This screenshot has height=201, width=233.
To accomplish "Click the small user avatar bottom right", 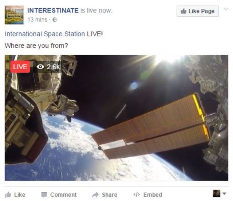I will tap(217, 194).
